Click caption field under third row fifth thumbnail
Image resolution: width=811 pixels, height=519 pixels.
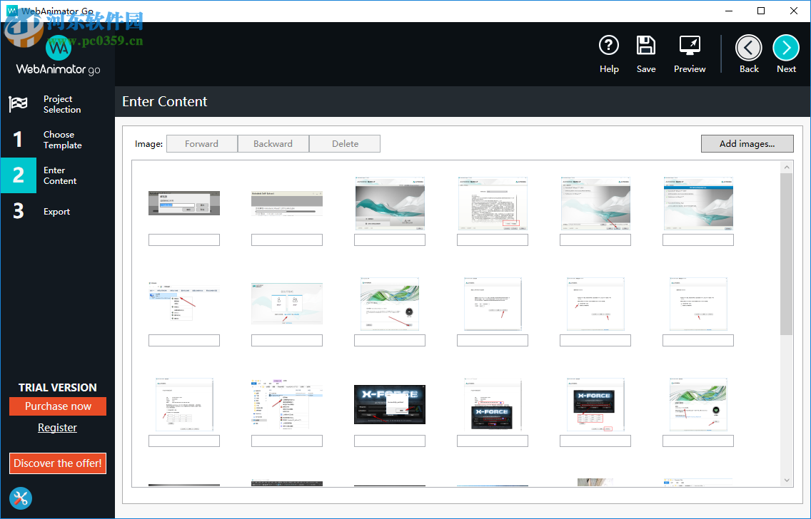(595, 441)
